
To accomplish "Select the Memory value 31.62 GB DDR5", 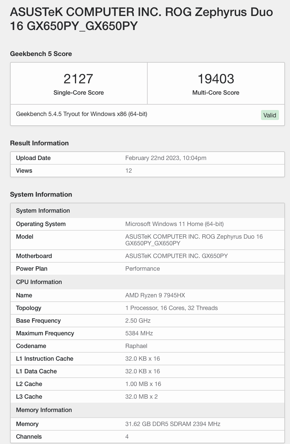I will point(173,424).
